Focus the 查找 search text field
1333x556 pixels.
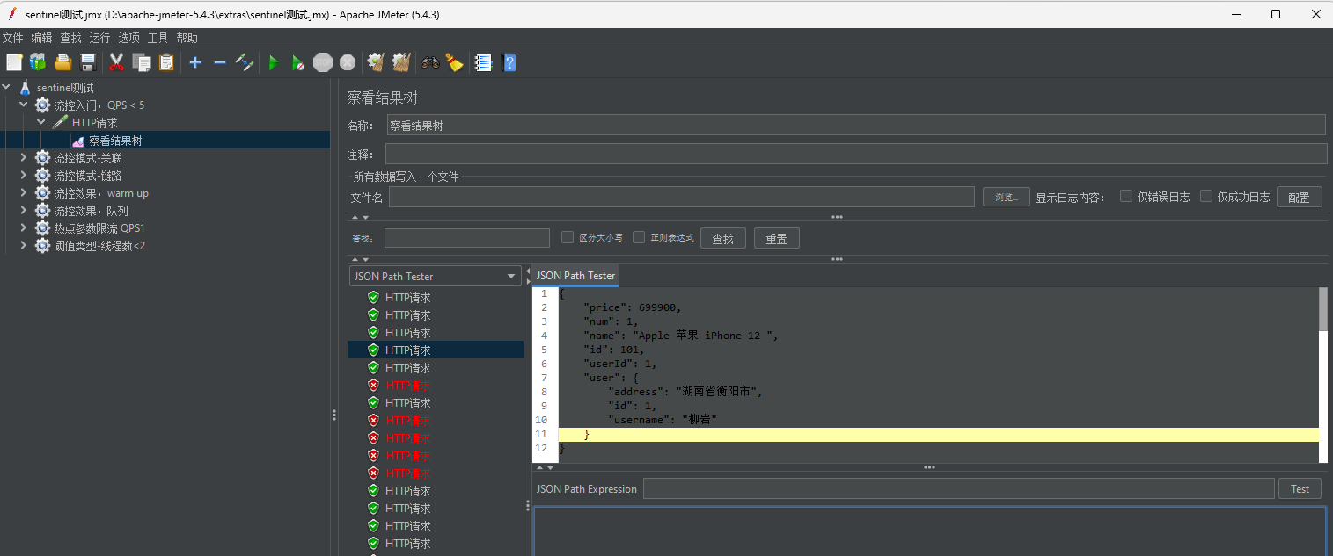point(467,238)
